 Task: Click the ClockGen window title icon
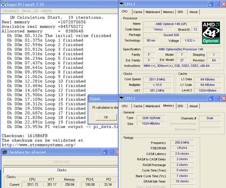click(x=5, y=152)
